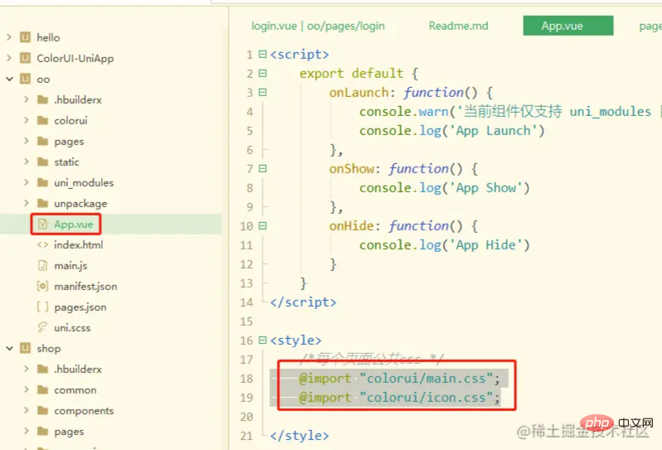Collapse the oo project
Screen dimensions: 662x450
tap(9, 79)
